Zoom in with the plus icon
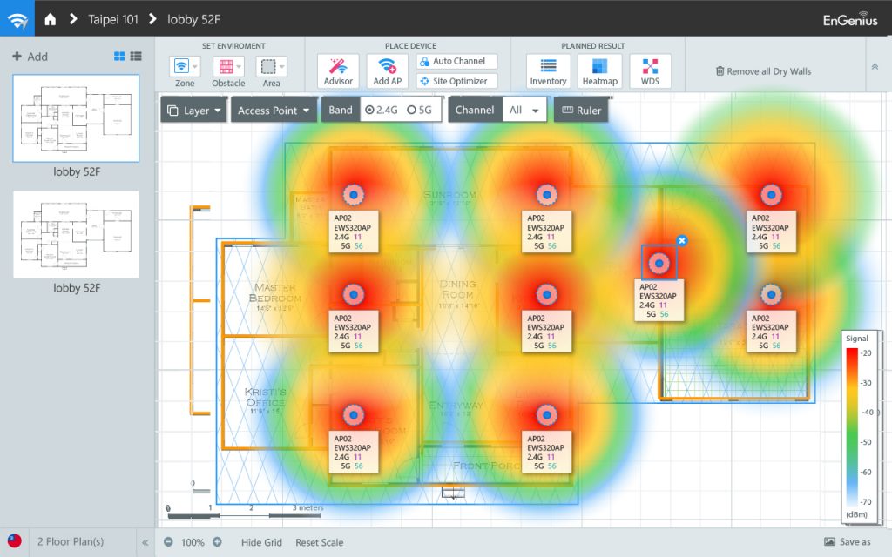Viewport: 892px width, 557px height. click(x=217, y=542)
